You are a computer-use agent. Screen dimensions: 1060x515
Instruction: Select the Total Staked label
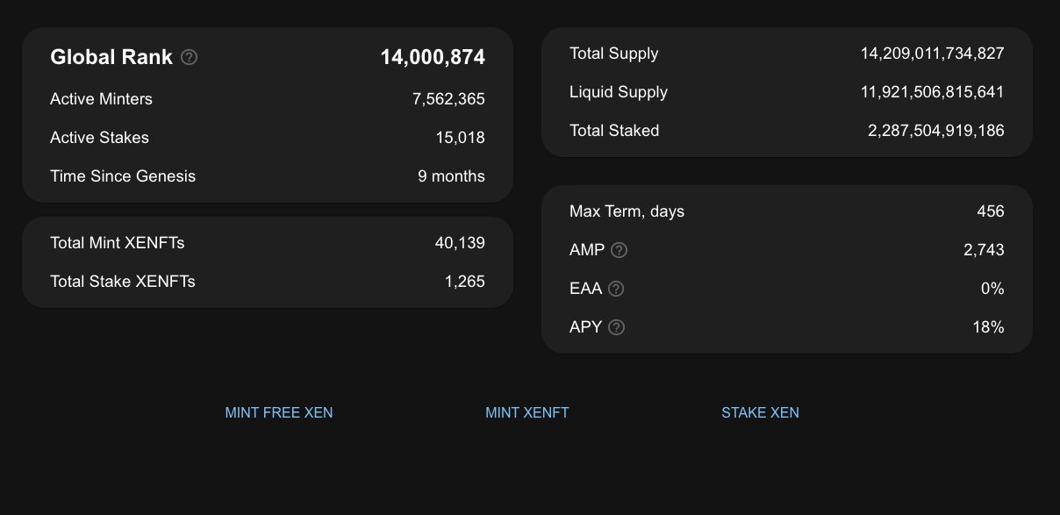pyautogui.click(x=614, y=131)
